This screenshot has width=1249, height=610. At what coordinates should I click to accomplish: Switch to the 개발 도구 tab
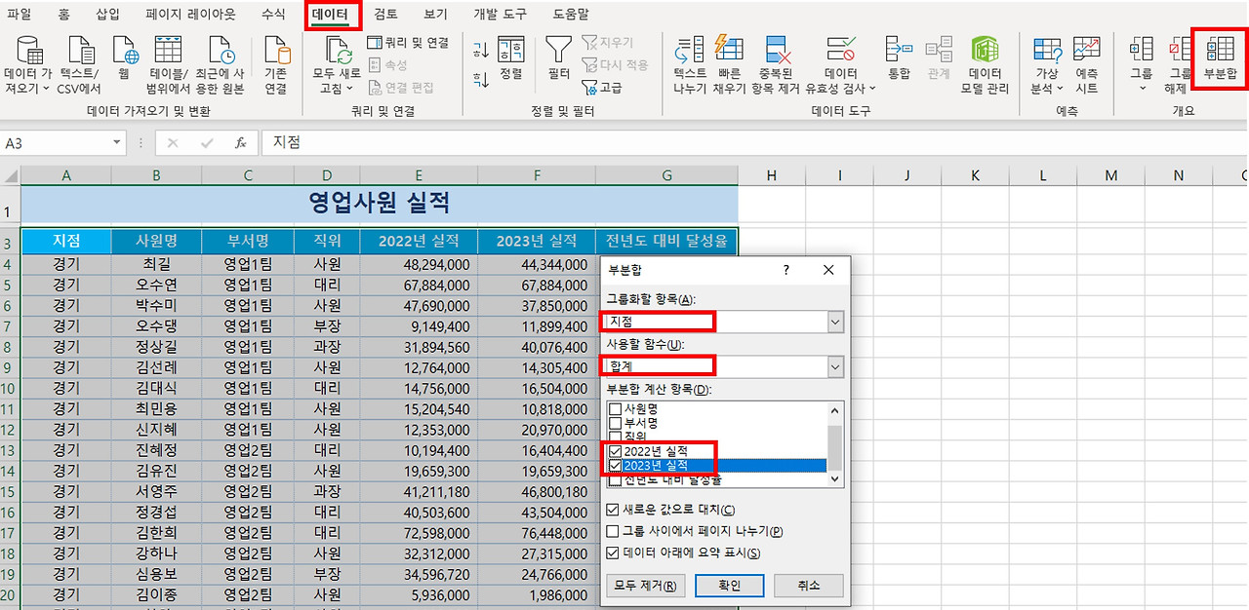(500, 14)
